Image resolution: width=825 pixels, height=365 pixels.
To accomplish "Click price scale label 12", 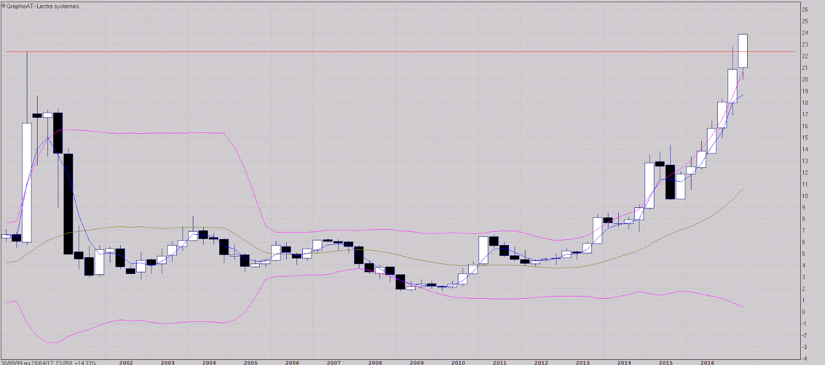I will coord(805,173).
